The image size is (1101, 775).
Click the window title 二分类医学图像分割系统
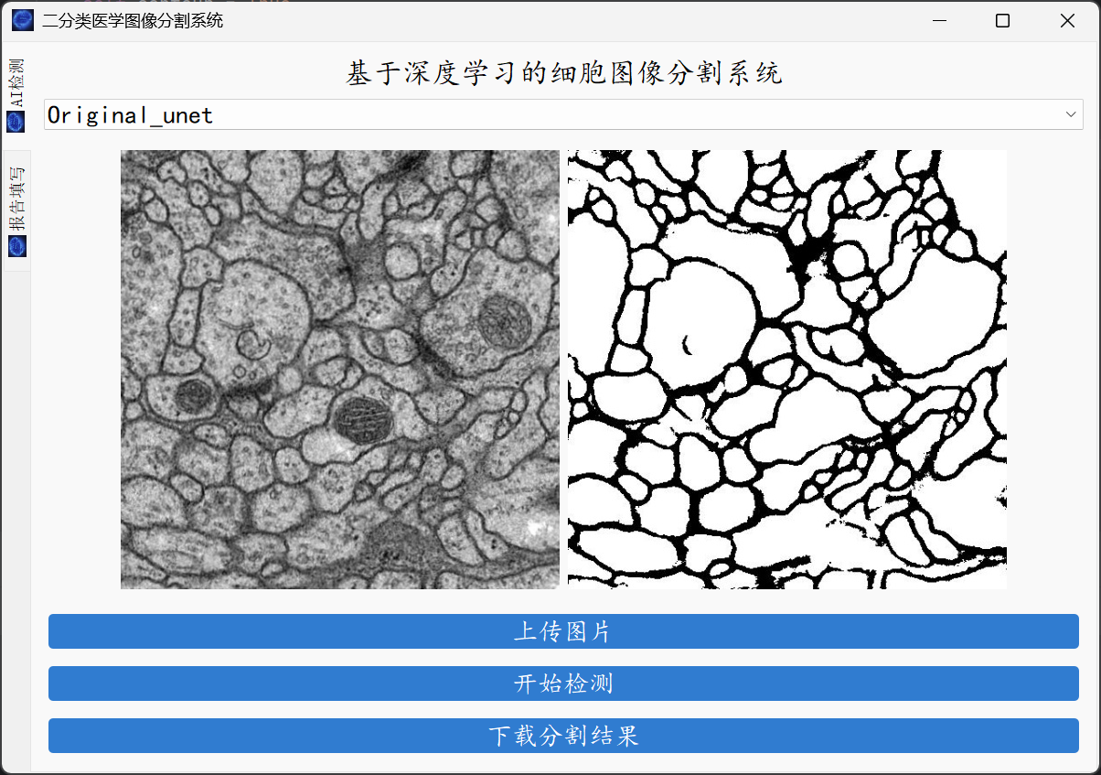(133, 20)
